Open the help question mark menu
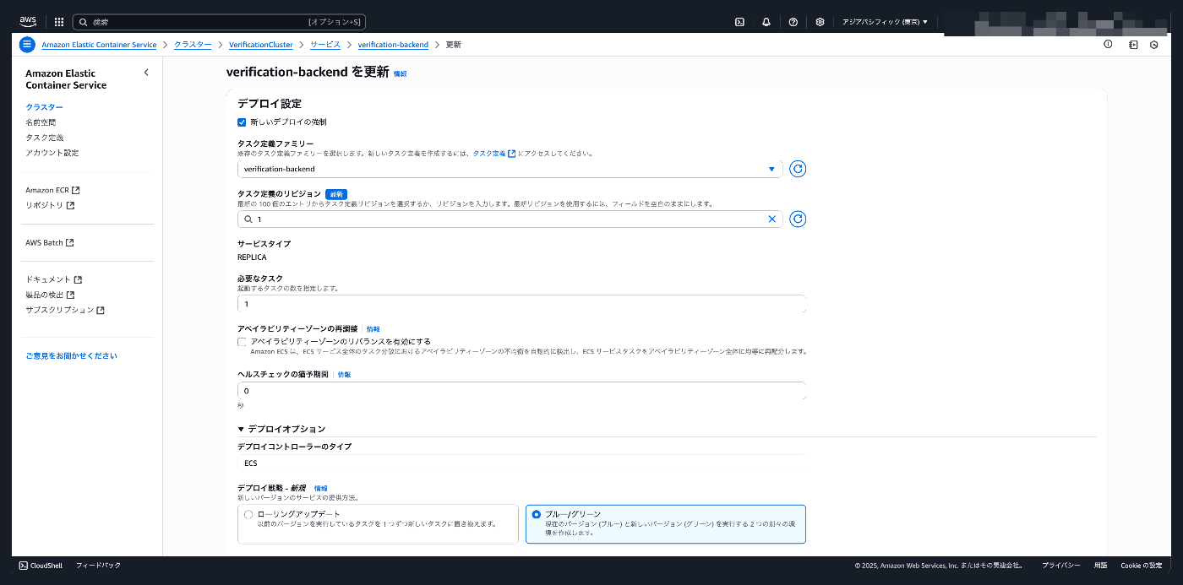 click(x=793, y=22)
